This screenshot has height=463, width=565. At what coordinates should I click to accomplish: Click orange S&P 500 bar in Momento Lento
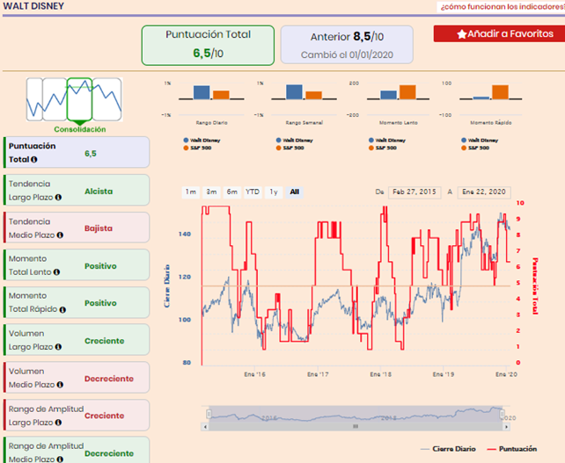click(x=407, y=92)
